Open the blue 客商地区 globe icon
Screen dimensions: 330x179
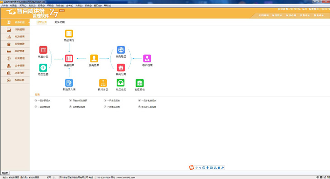click(x=121, y=50)
